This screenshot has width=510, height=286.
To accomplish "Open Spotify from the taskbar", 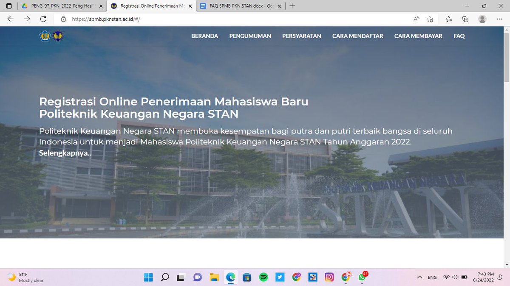I will tap(263, 278).
